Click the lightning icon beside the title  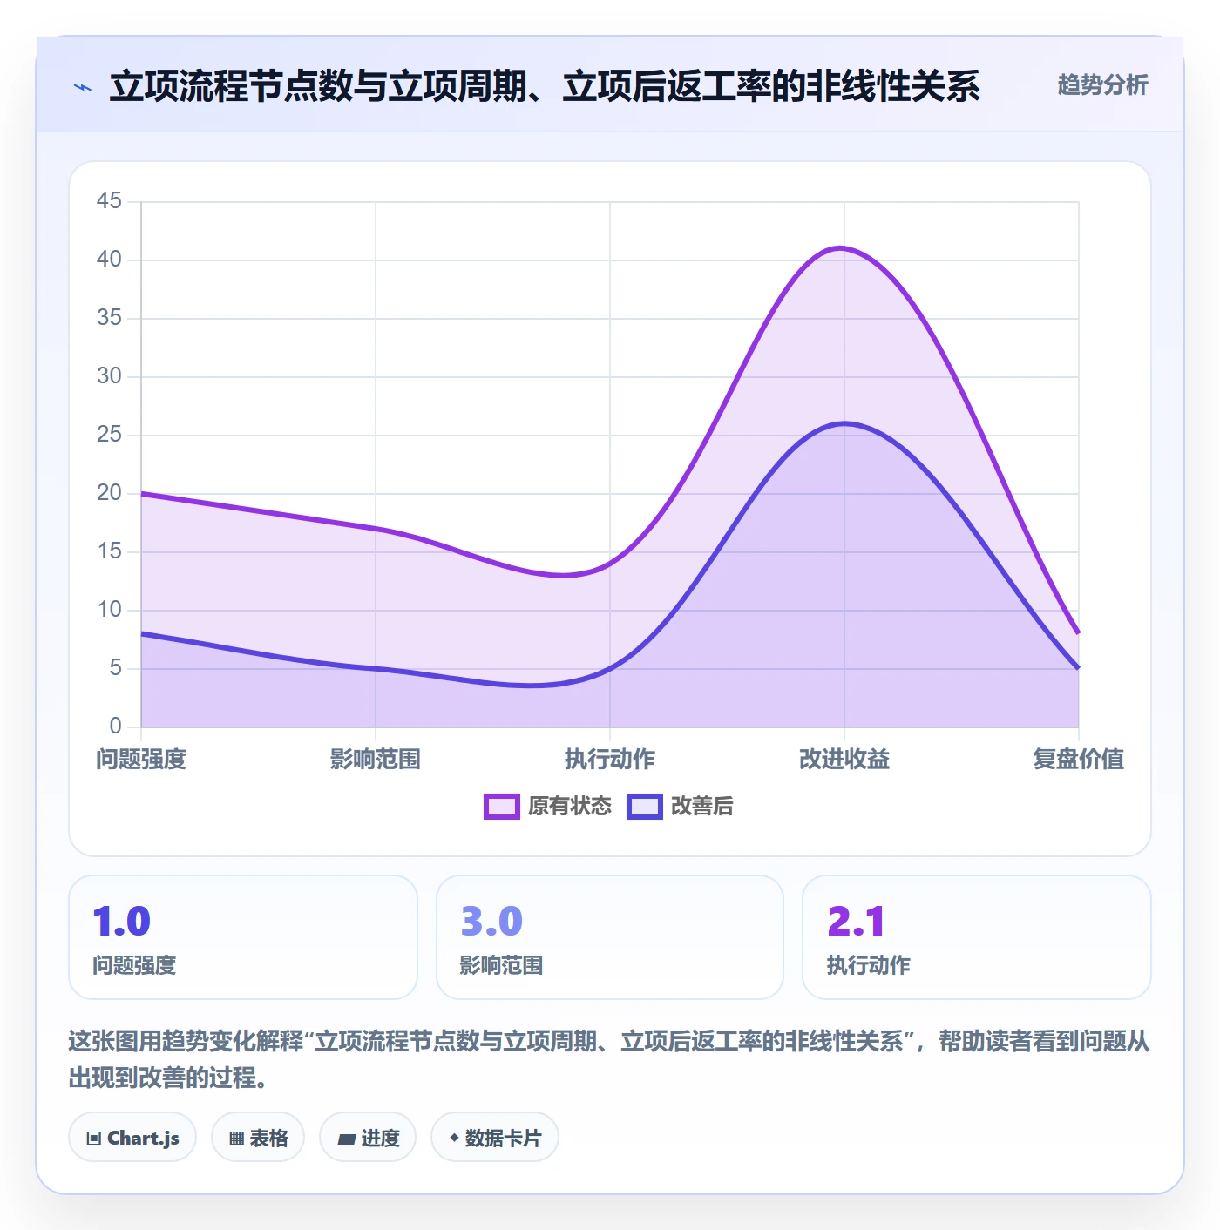click(x=83, y=87)
